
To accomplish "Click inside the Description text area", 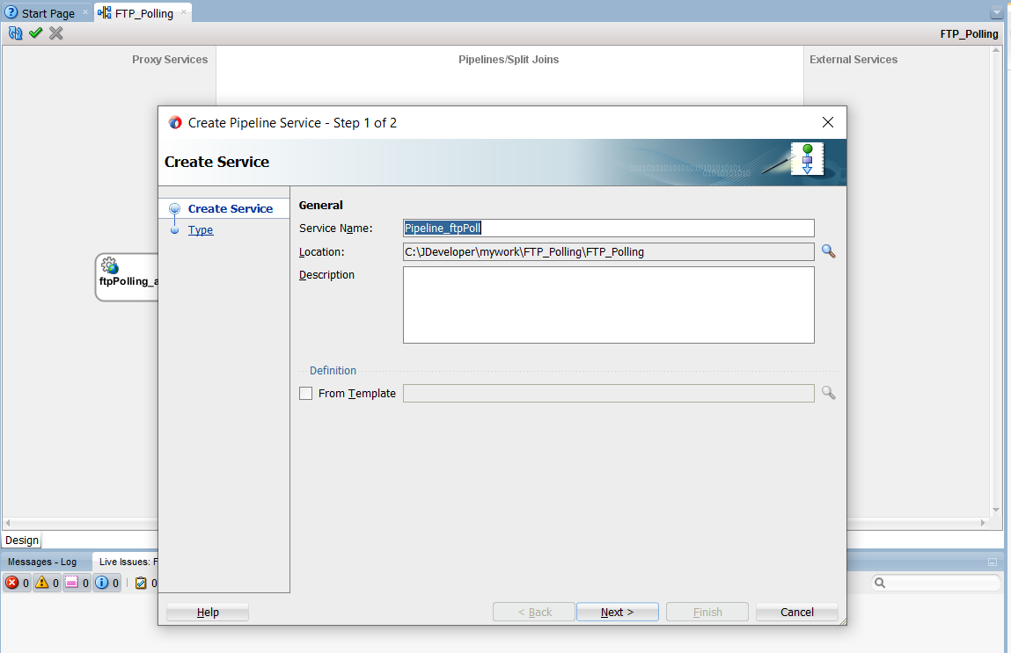I will 608,304.
